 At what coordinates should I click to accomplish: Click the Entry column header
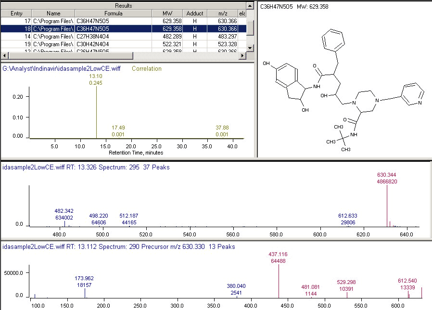(16, 13)
